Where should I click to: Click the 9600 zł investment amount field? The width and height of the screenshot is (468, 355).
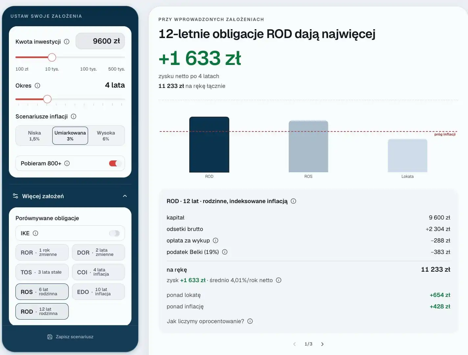click(100, 41)
